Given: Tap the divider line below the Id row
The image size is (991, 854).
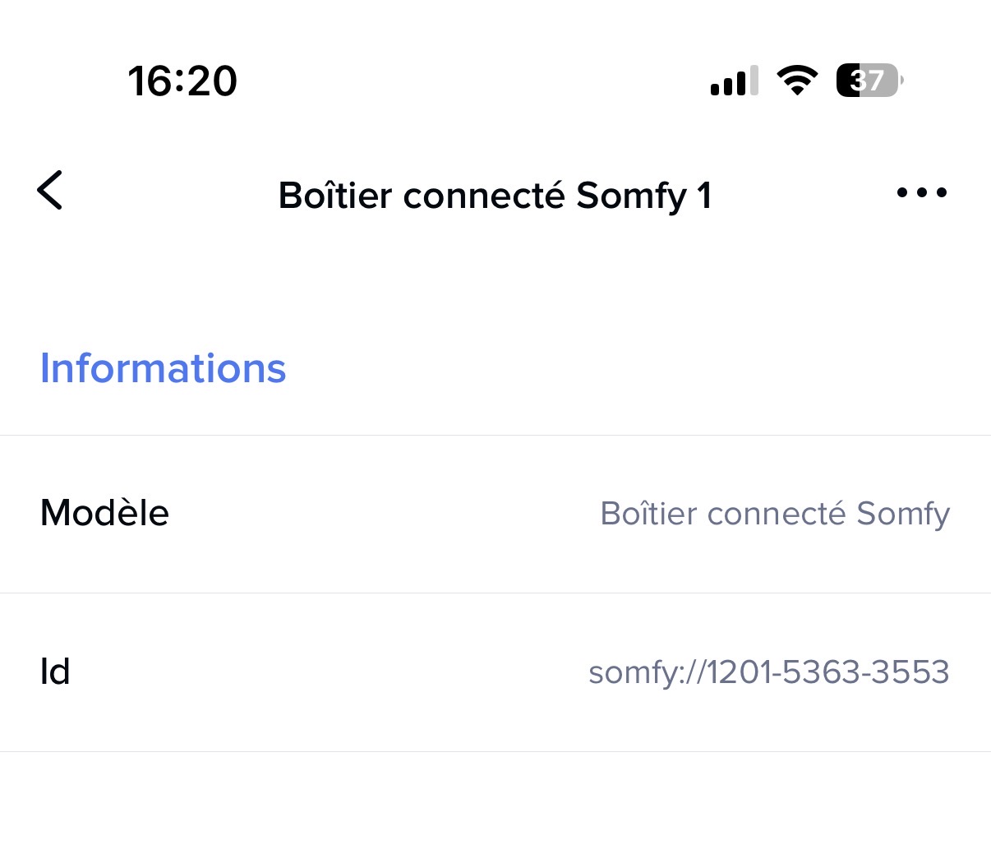Looking at the screenshot, I should click(495, 751).
